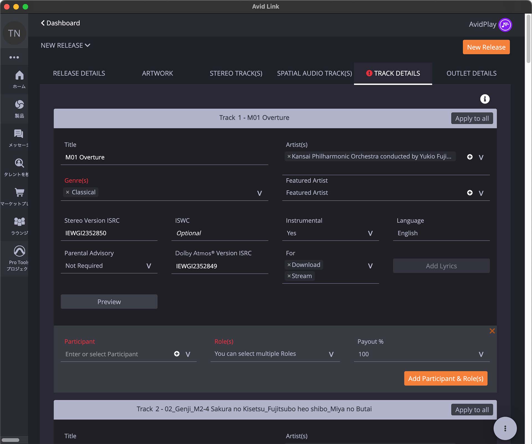
Task: Open the Lounge people icon
Action: [x=19, y=222]
